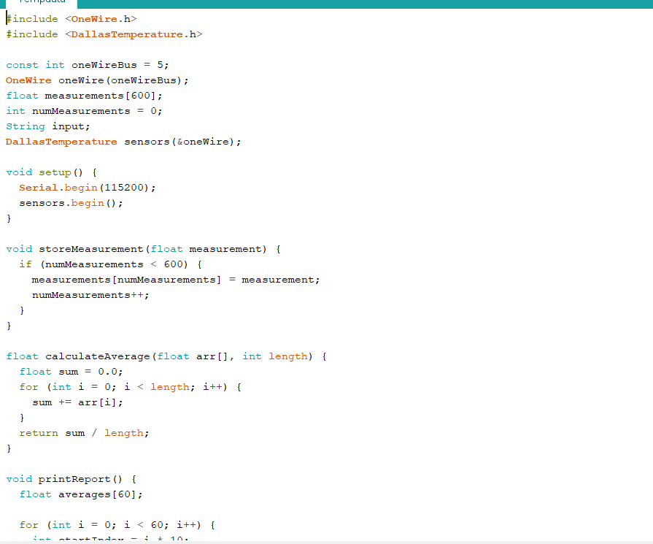
Task: Click the int numMeasurements = 0 line
Action: 84,111
